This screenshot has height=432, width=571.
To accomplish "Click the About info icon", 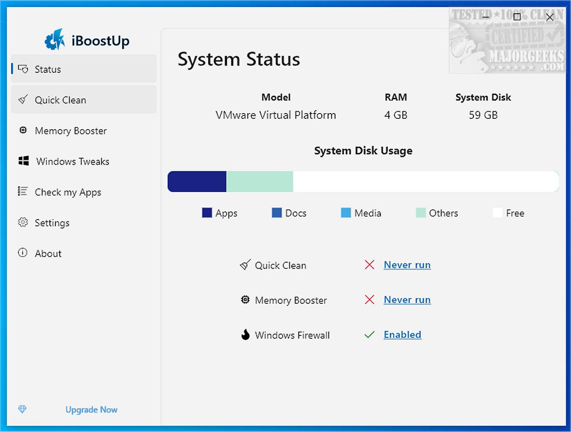I will pos(23,253).
